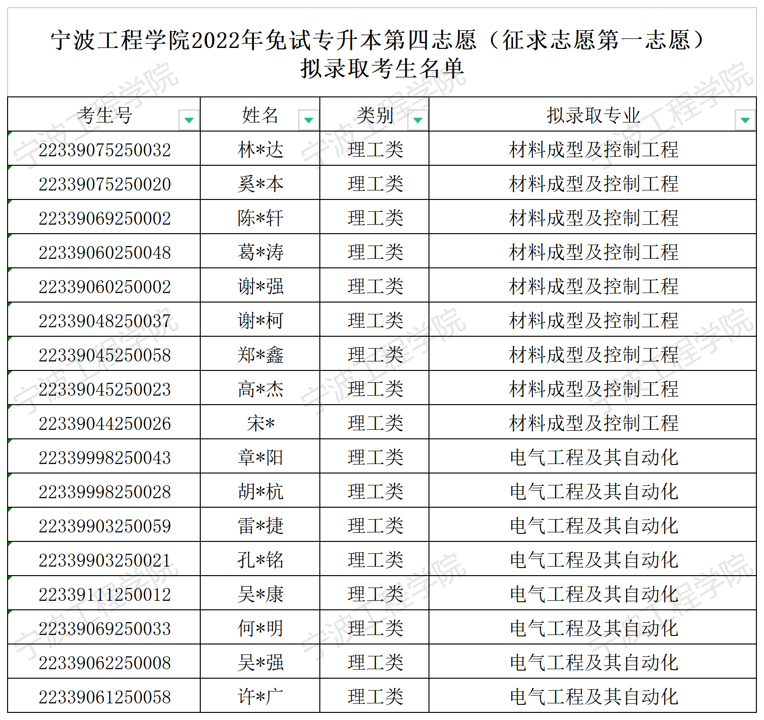The image size is (764, 720).
Task: Select cell 22339044250026
Action: pos(104,422)
